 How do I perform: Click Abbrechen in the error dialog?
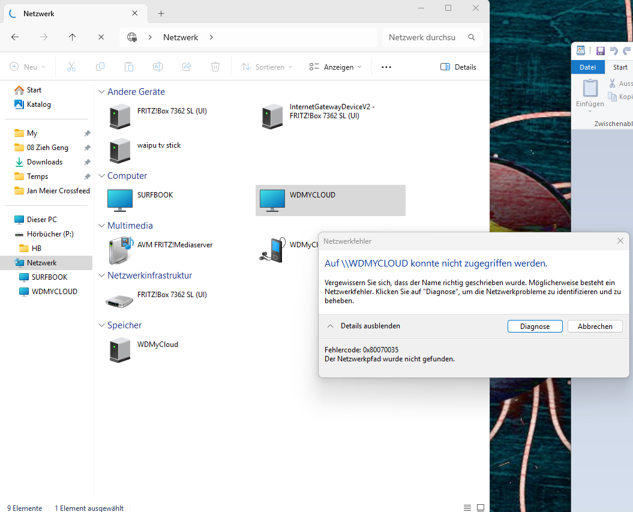click(x=595, y=327)
